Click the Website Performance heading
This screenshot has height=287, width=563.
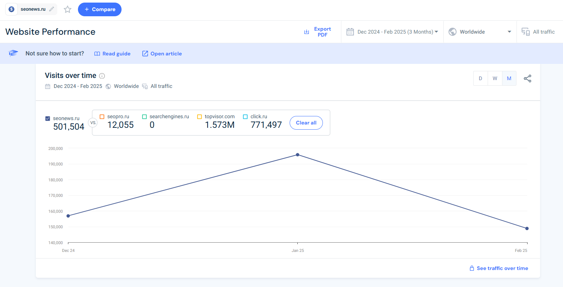50,32
